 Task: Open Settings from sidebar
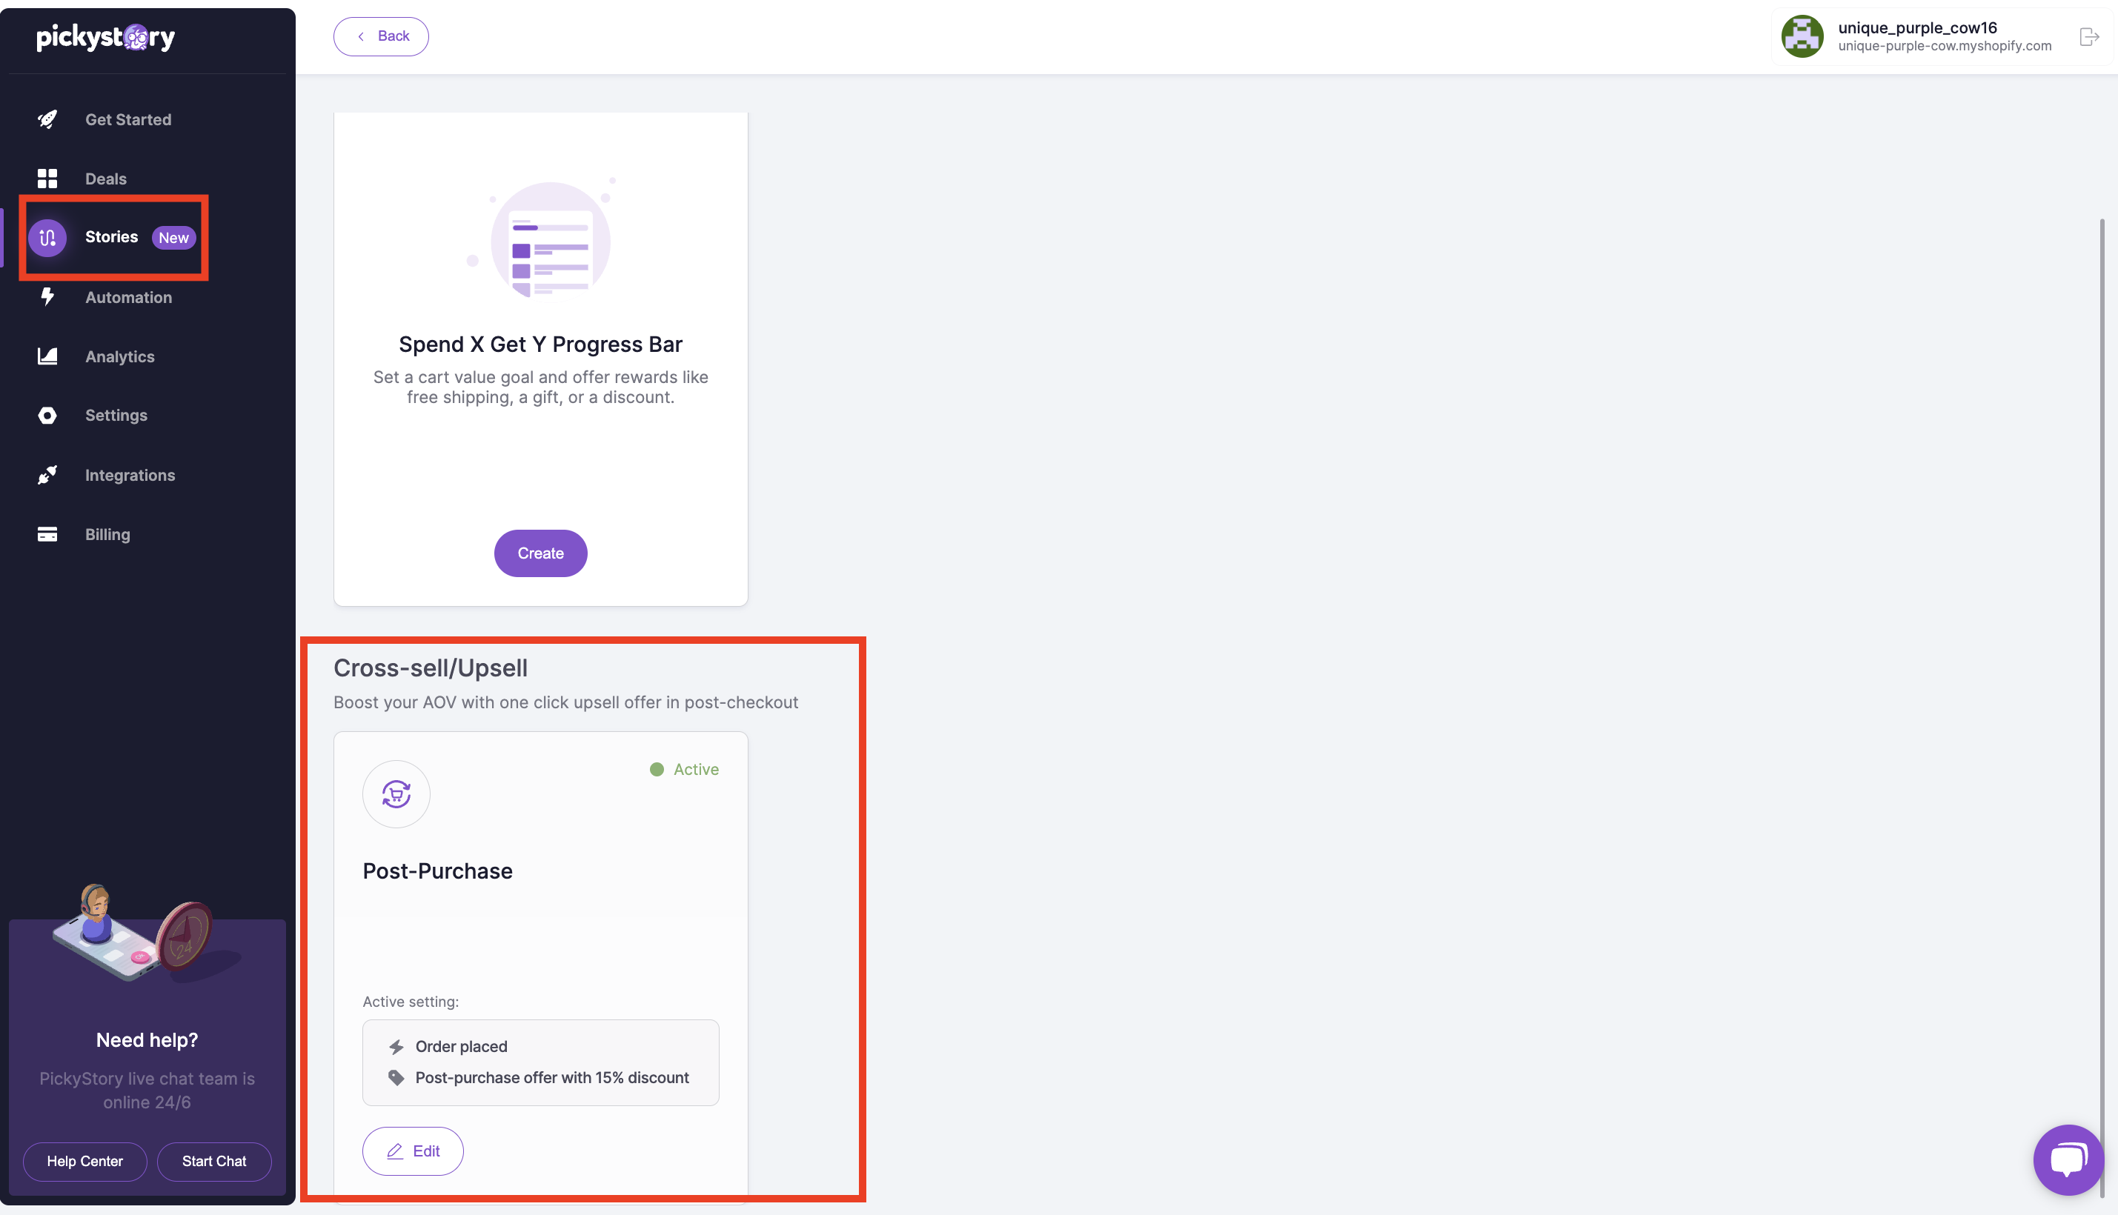tap(116, 416)
